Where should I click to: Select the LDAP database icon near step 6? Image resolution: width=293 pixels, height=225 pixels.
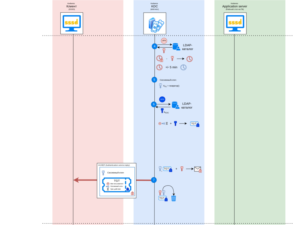click(x=175, y=105)
